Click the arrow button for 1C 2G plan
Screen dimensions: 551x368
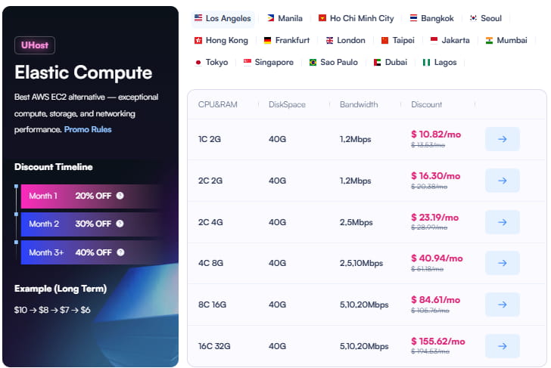click(x=502, y=139)
